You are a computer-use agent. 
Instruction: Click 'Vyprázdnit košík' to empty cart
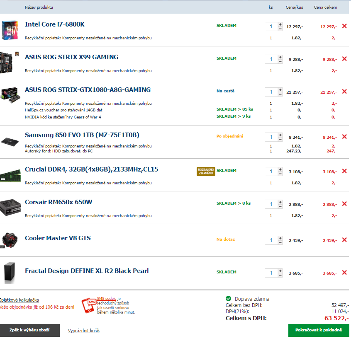(84, 331)
